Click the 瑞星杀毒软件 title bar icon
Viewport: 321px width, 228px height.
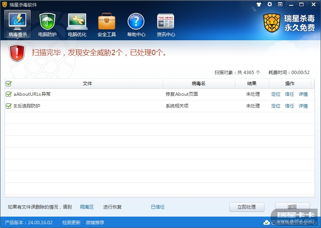5,4
